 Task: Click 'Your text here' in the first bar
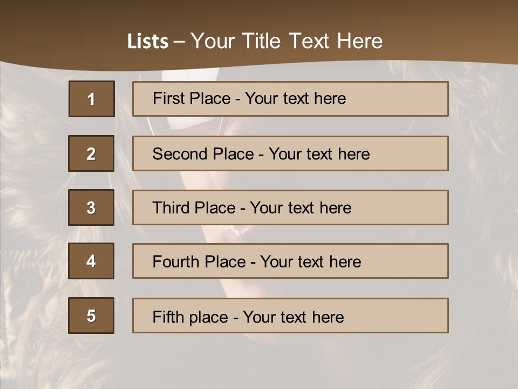(x=295, y=98)
